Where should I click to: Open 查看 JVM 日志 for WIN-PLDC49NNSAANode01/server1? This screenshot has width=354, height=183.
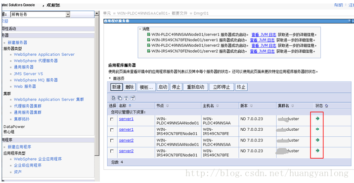[x=264, y=35]
